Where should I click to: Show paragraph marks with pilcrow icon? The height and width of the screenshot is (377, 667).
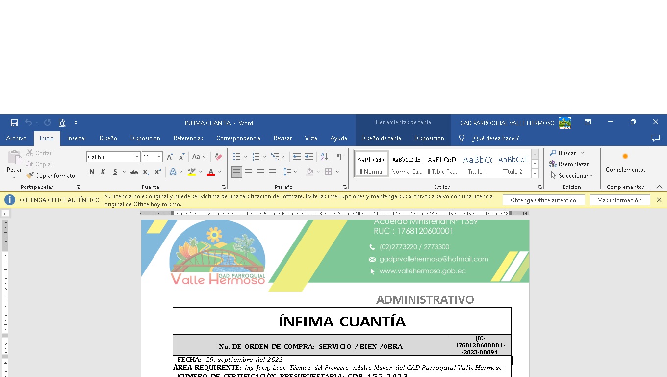coord(339,157)
